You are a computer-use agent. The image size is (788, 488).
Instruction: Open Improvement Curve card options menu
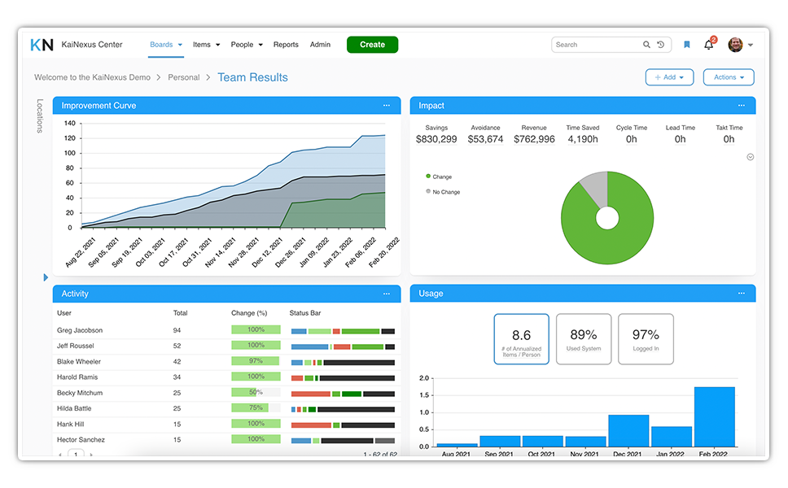pos(387,106)
